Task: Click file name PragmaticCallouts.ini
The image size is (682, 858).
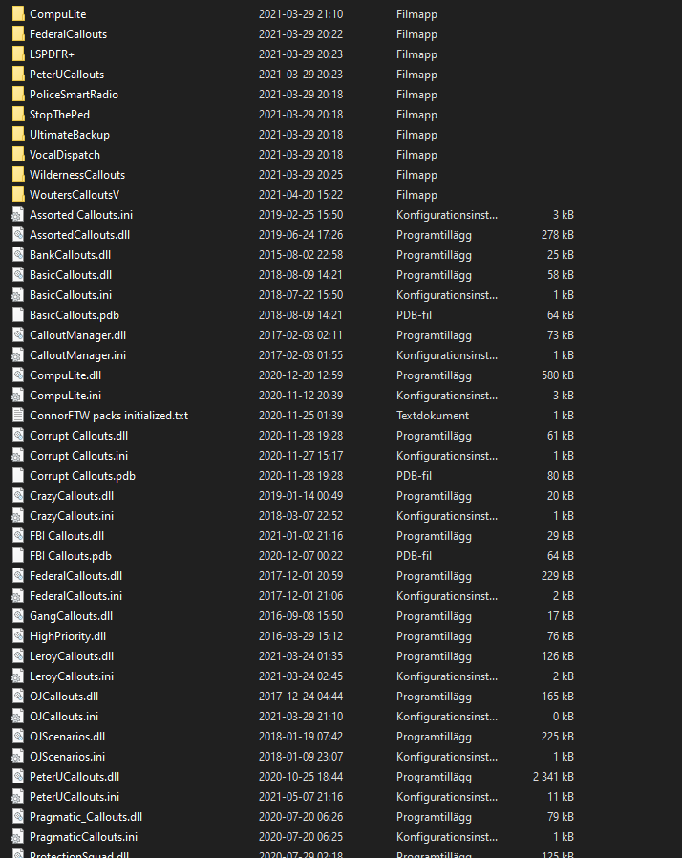Action: point(84,837)
